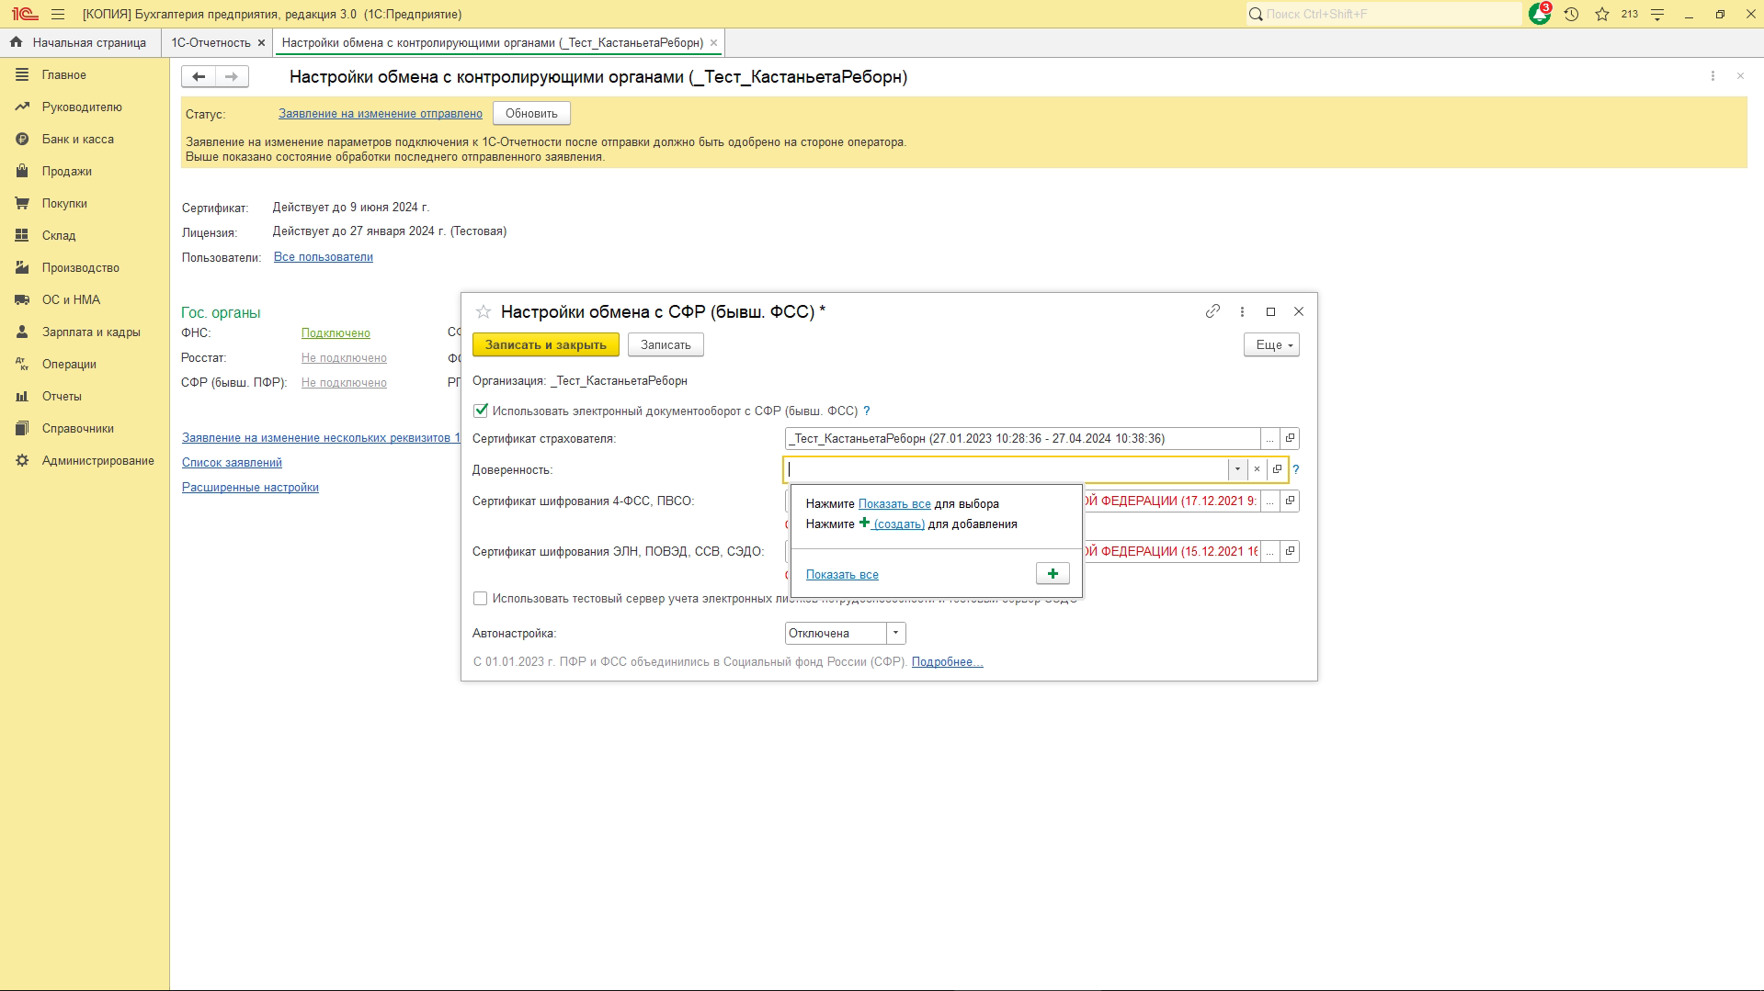Add dialog to favorites with star icon

click(x=483, y=312)
